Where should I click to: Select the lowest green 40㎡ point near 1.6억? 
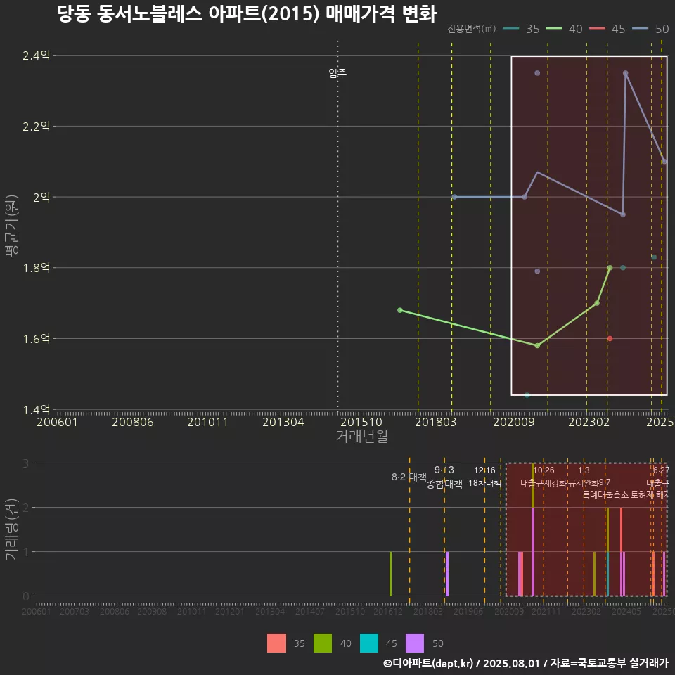point(537,346)
